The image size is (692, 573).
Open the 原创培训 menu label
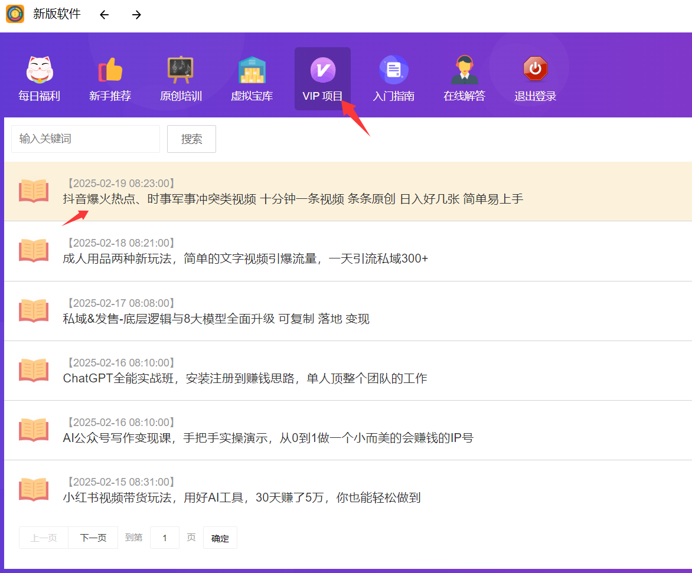pos(181,96)
